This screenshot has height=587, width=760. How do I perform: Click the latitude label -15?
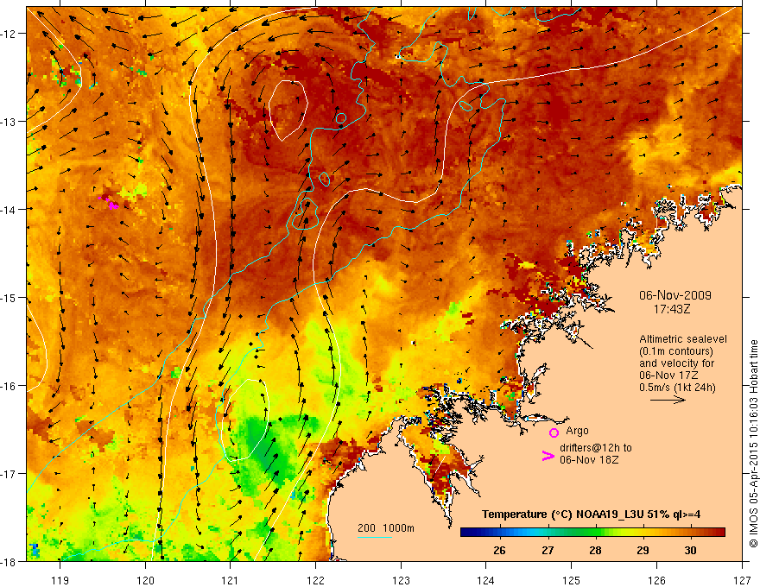[9, 298]
